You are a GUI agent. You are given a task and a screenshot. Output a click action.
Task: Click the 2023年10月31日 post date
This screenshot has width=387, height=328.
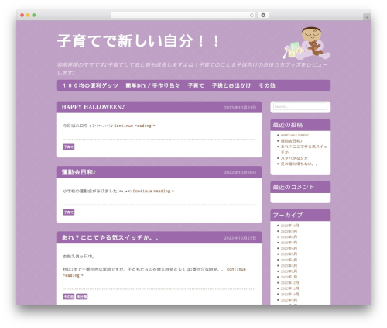(240, 108)
